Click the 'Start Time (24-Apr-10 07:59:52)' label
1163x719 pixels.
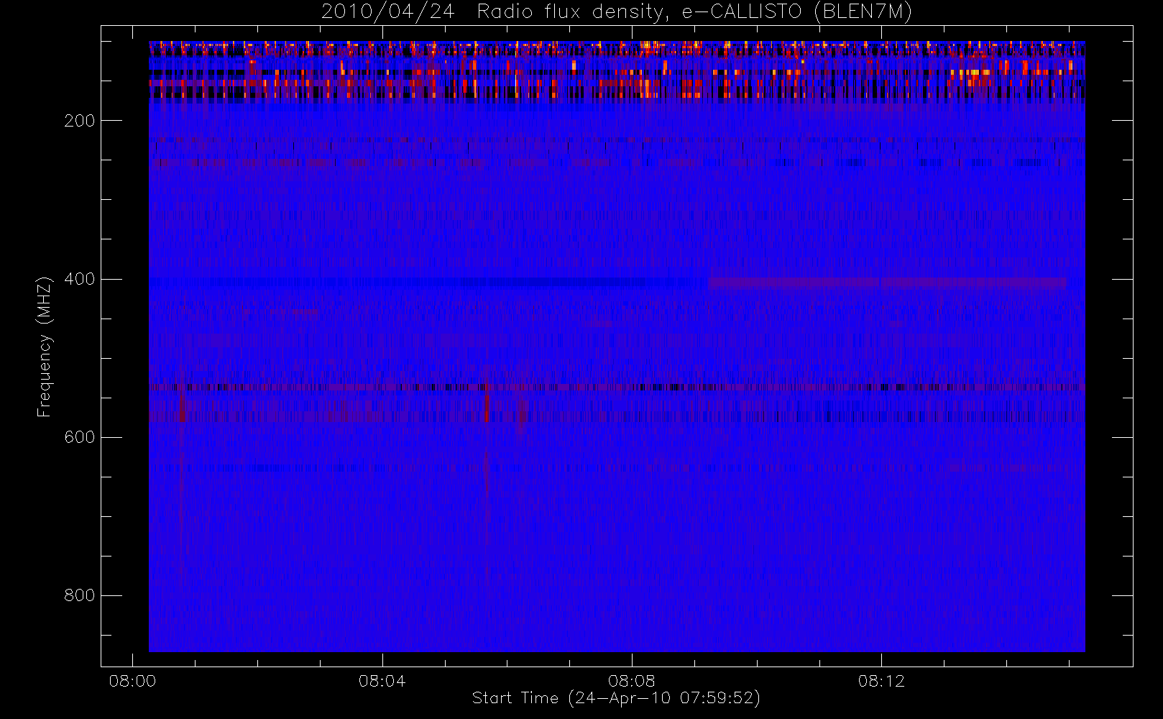(x=616, y=698)
